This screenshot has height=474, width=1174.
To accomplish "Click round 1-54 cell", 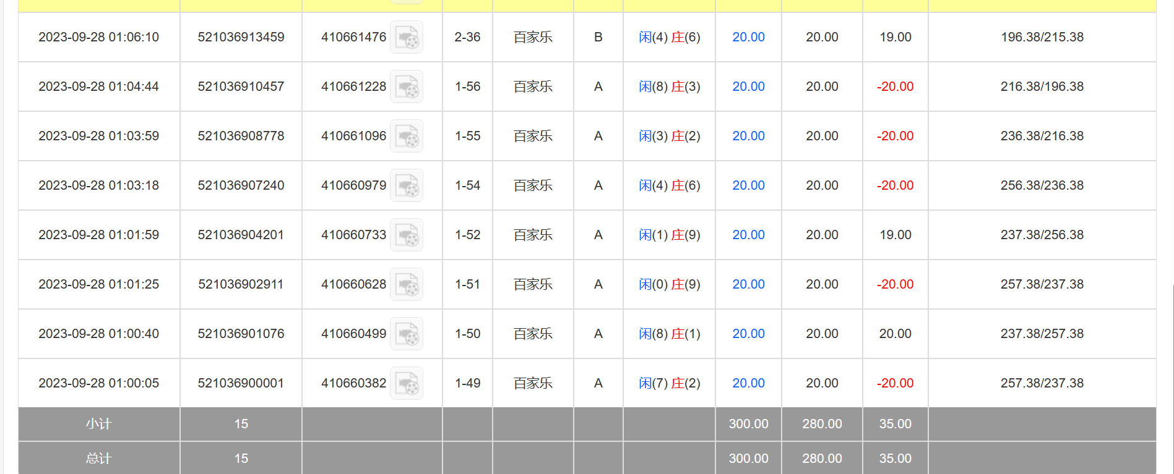I will pyautogui.click(x=467, y=185).
